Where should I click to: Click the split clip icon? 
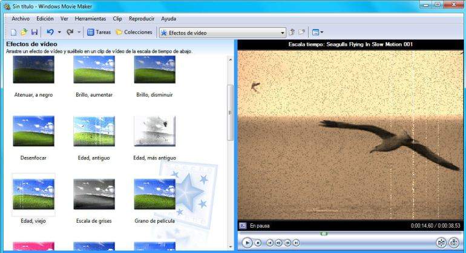(x=441, y=243)
